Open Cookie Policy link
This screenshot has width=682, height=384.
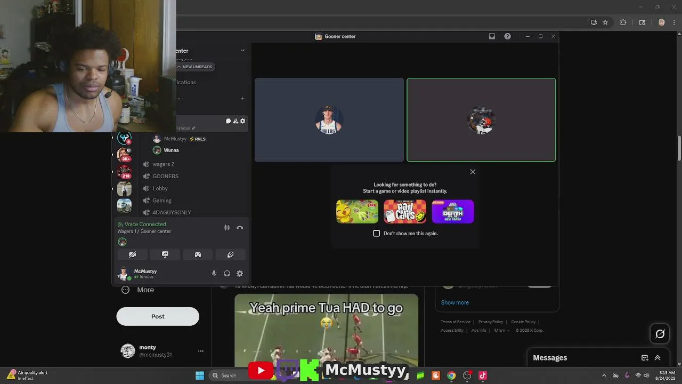[523, 322]
